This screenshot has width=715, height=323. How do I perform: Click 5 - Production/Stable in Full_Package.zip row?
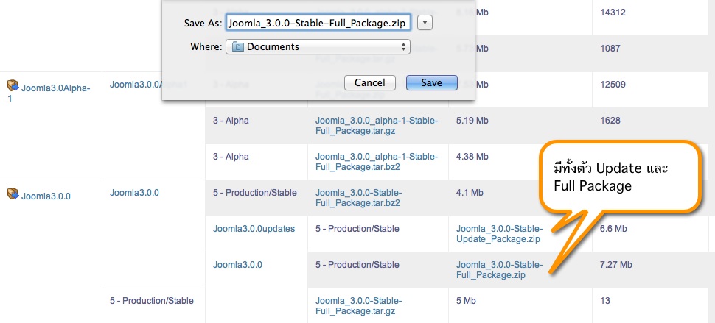(357, 265)
